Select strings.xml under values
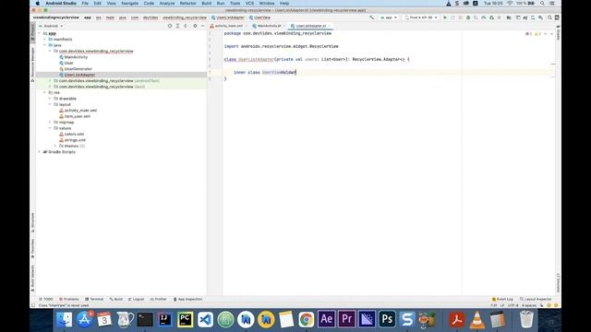This screenshot has width=591, height=332. (x=75, y=140)
